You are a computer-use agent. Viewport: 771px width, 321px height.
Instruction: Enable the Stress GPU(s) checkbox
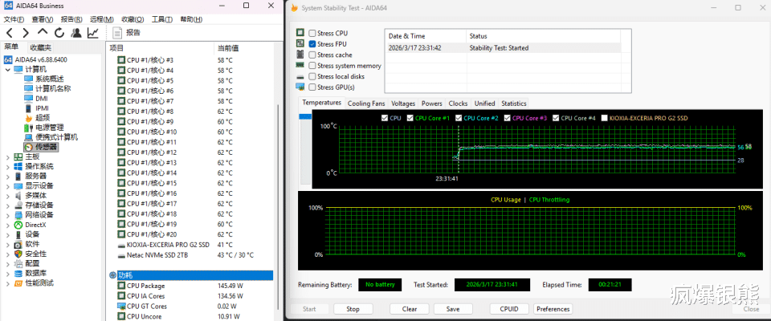[x=312, y=87]
